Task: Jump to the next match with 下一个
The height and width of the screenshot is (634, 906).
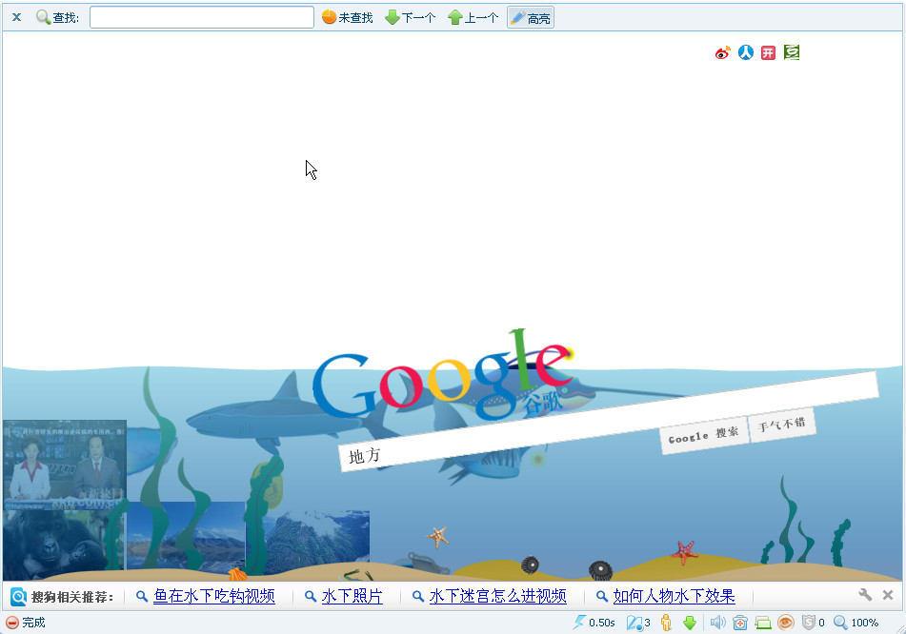Action: (411, 17)
